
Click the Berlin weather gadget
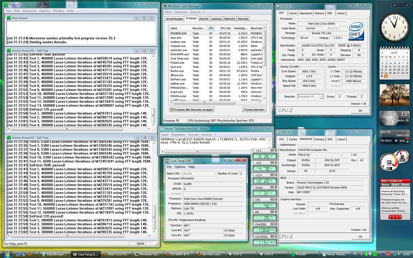click(x=394, y=118)
